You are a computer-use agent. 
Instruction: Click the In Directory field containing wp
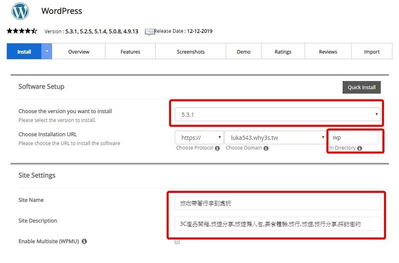point(354,137)
